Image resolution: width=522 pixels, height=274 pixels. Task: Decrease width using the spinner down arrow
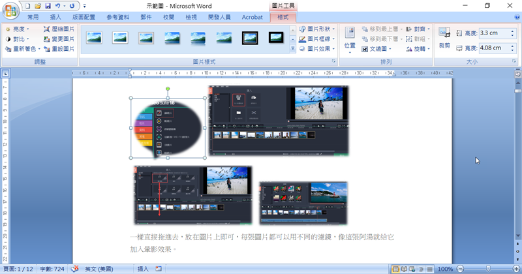[513, 50]
